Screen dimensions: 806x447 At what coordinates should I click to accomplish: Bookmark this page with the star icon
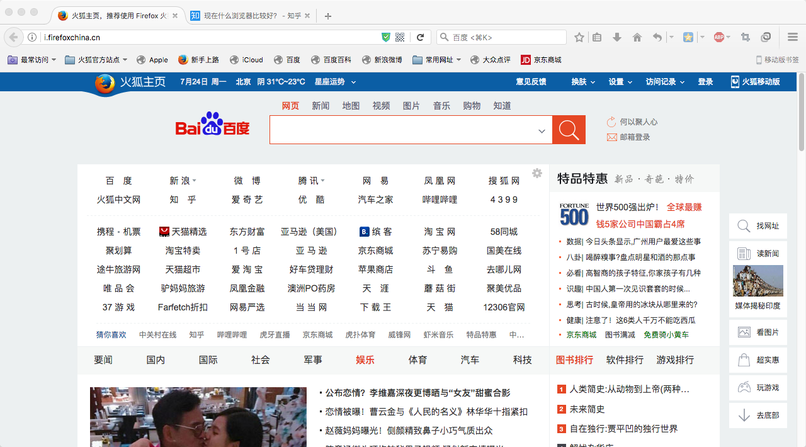click(579, 38)
